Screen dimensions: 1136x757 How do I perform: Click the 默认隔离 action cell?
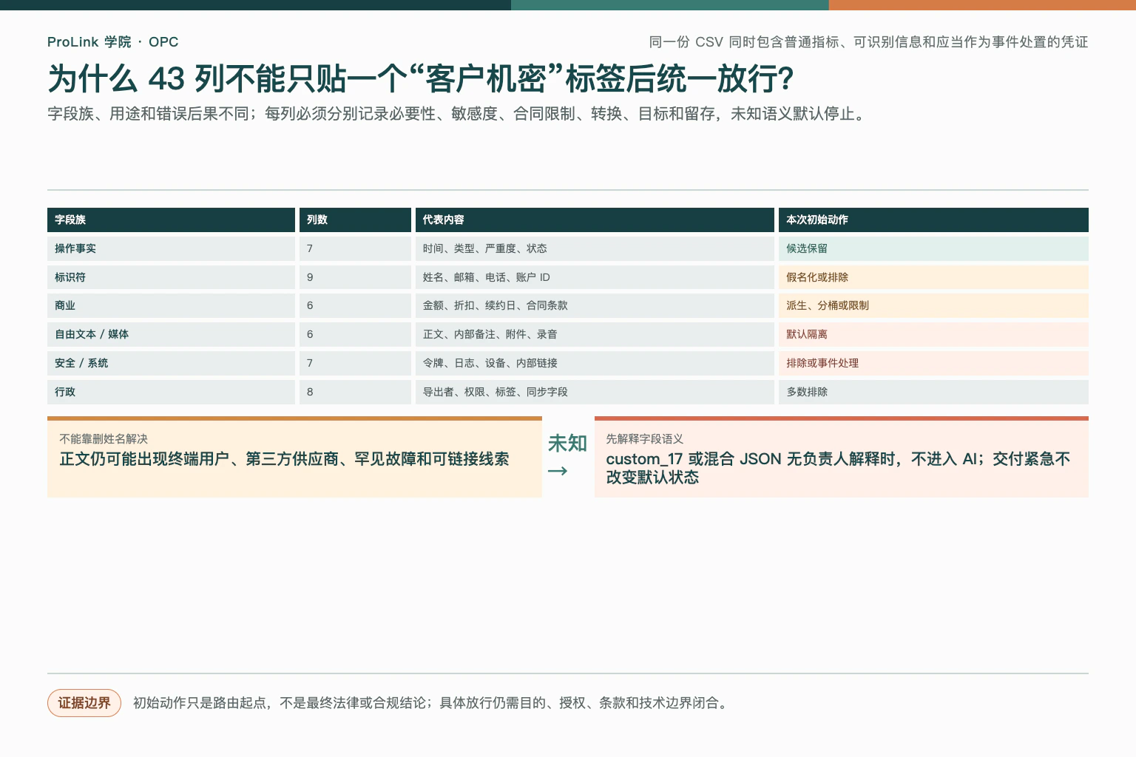point(933,334)
